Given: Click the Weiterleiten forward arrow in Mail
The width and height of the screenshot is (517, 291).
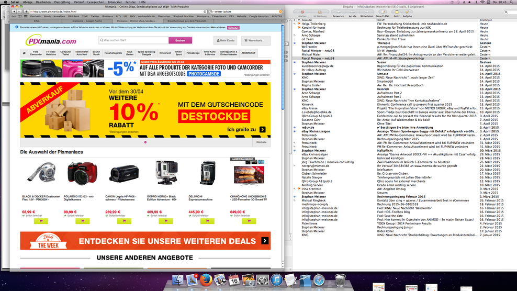Looking at the screenshot, I should 366,12.
